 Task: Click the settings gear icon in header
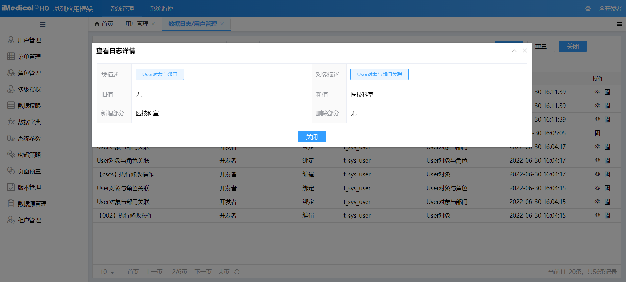(588, 9)
